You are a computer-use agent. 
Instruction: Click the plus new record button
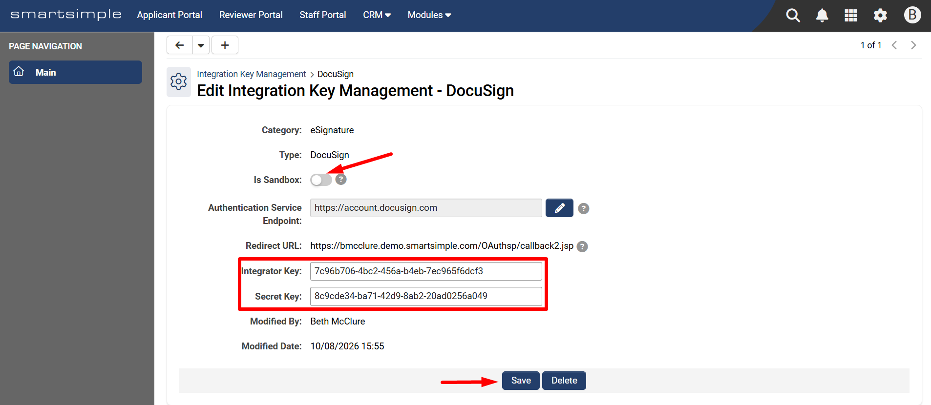pyautogui.click(x=225, y=45)
